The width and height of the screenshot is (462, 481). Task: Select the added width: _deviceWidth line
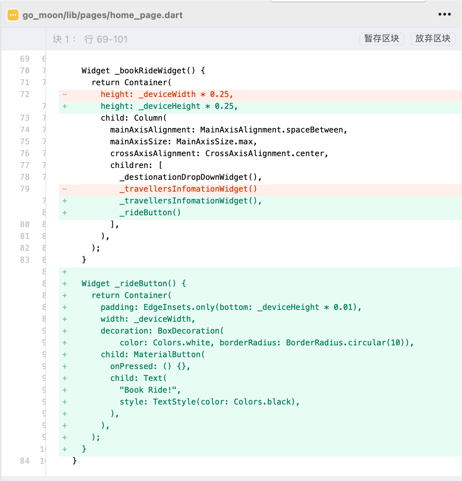[148, 319]
